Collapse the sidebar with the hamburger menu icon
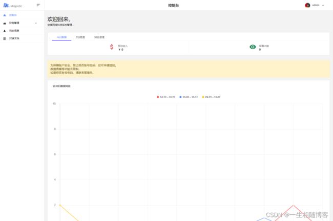Screen dimensions: 333x221 click(x=38, y=5)
